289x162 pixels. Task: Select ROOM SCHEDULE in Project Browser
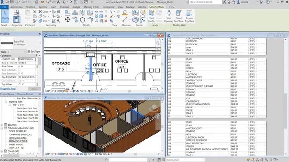(x=18, y=141)
